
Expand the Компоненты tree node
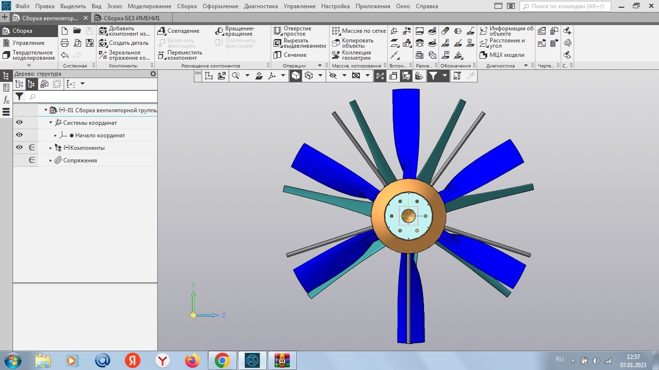[51, 148]
